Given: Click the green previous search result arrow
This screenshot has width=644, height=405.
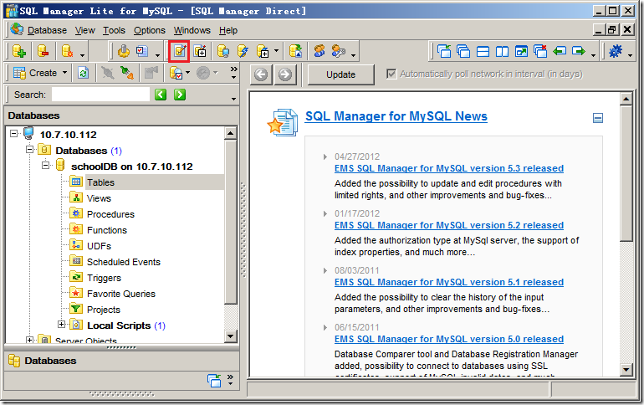Looking at the screenshot, I should pos(161,95).
